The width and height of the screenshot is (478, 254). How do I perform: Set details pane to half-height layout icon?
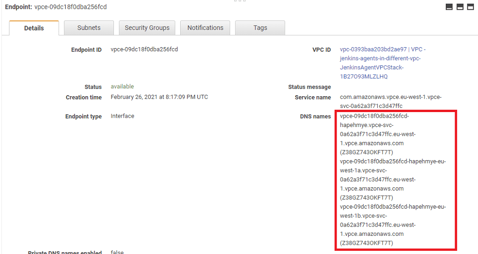tap(460, 7)
